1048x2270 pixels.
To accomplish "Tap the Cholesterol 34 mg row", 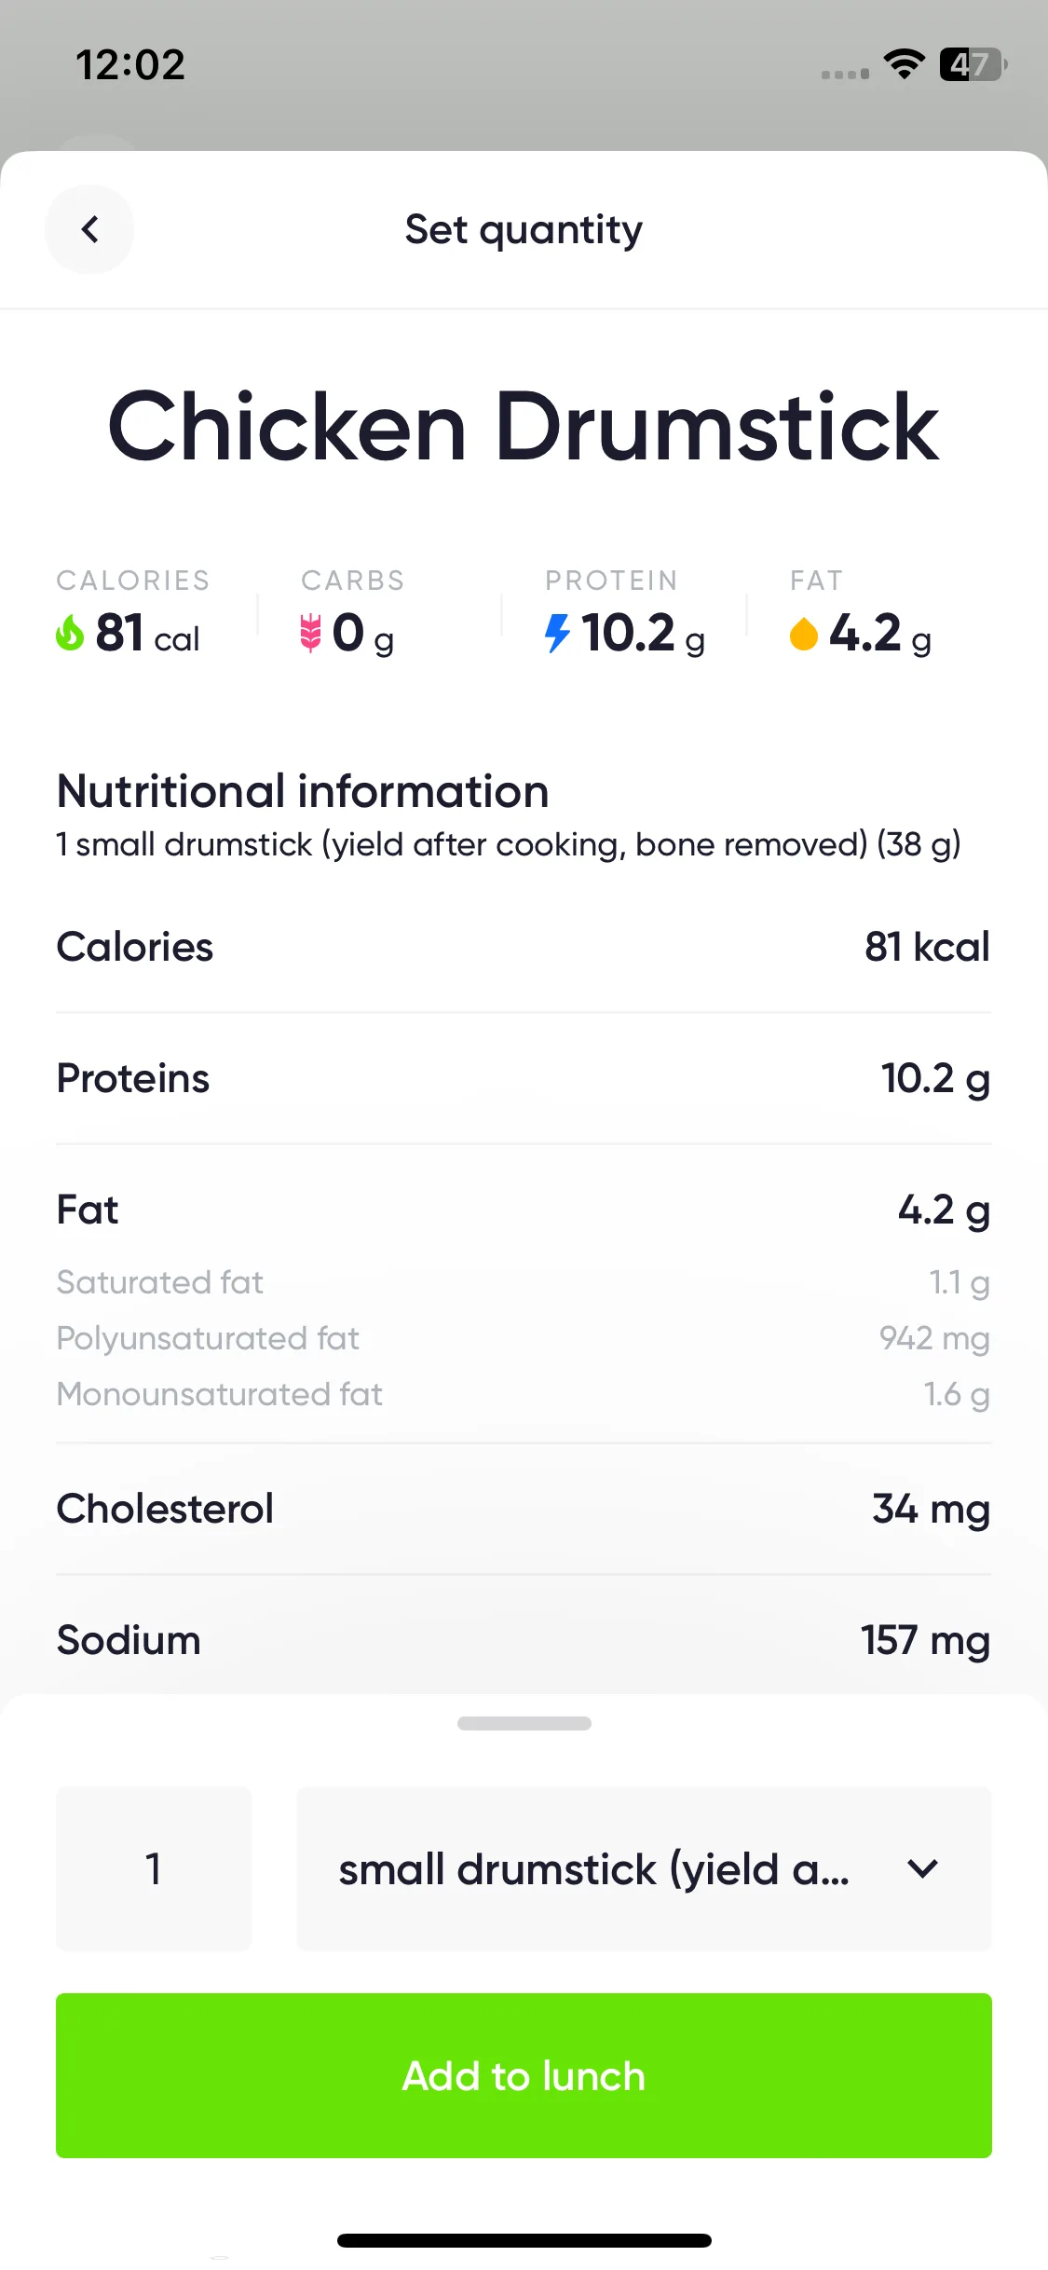I will (524, 1509).
